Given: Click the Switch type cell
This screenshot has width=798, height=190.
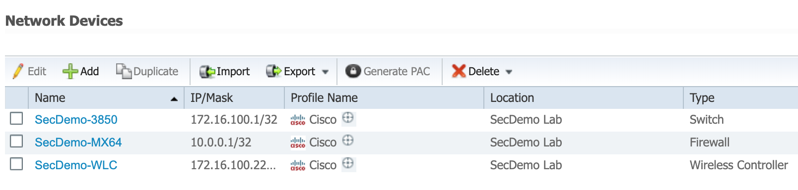Looking at the screenshot, I should click(x=707, y=120).
